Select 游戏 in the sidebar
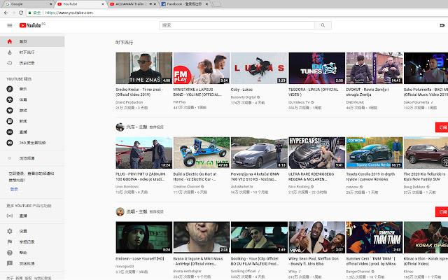Viewport: 448px width, 280px height. pyautogui.click(x=22, y=111)
